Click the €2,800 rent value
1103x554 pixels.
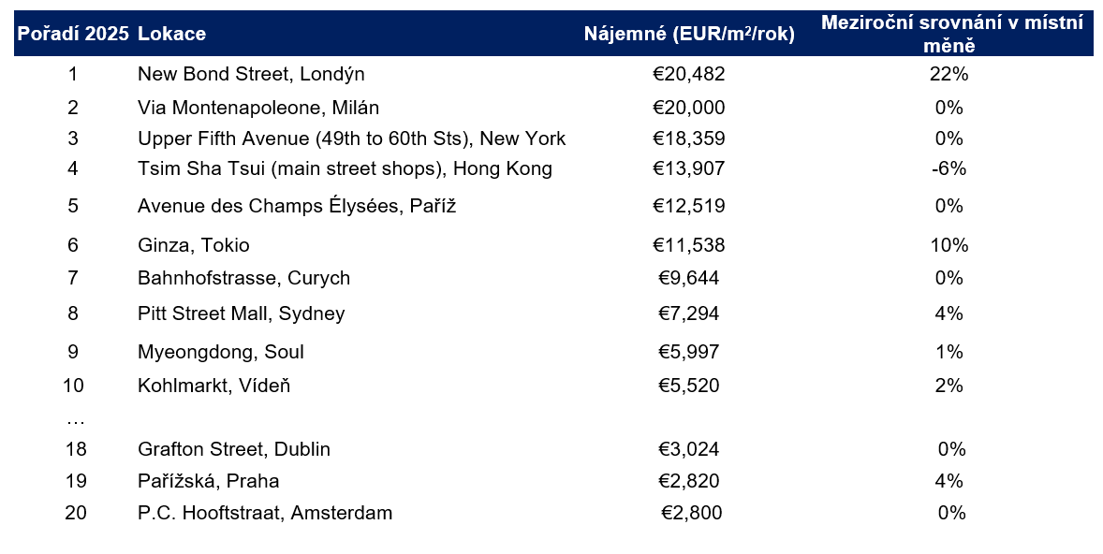pyautogui.click(x=691, y=513)
